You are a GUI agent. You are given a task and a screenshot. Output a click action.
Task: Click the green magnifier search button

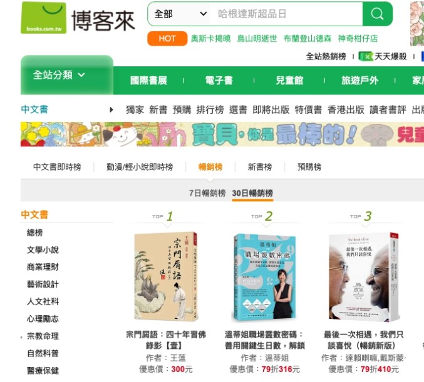tap(377, 14)
